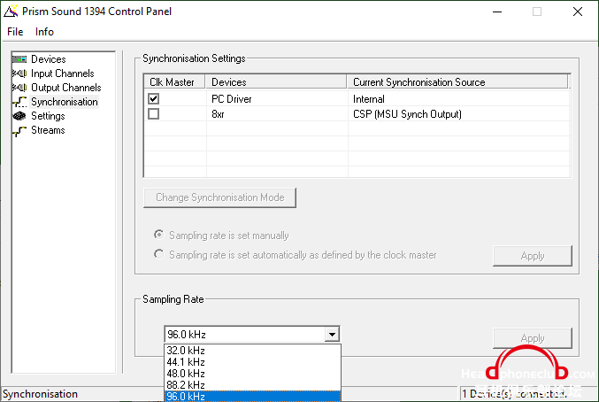
Task: Click Apply in the Sampling Rate group
Action: tap(533, 338)
